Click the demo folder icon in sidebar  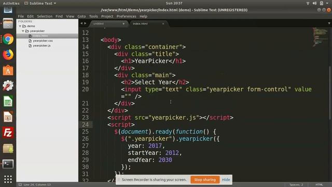tap(24, 26)
